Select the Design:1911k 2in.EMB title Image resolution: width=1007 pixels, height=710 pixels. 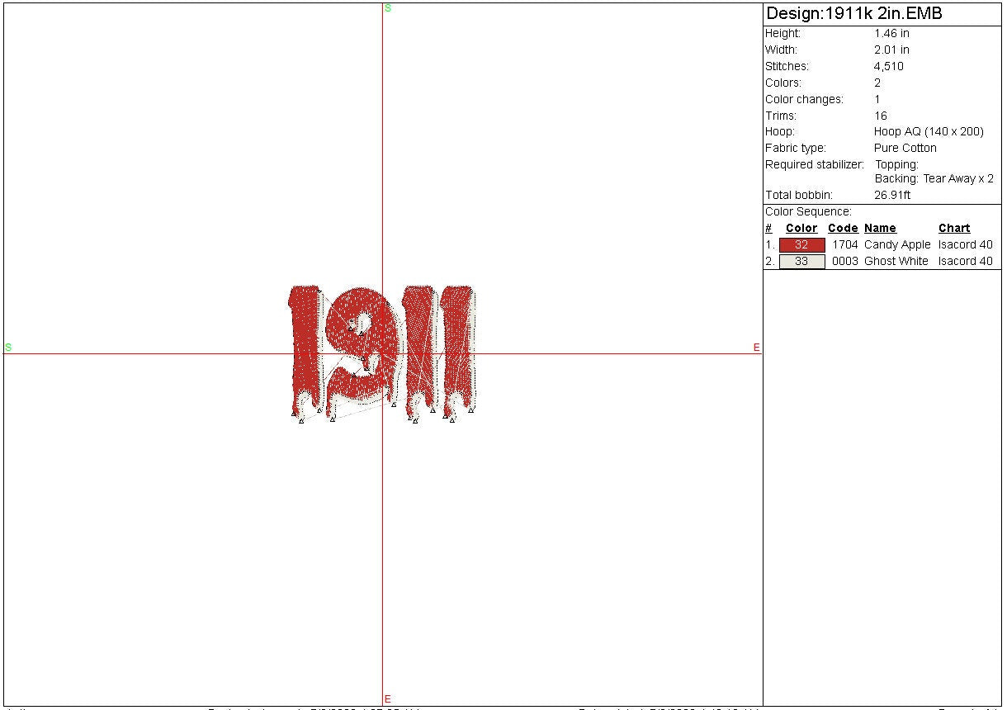853,14
